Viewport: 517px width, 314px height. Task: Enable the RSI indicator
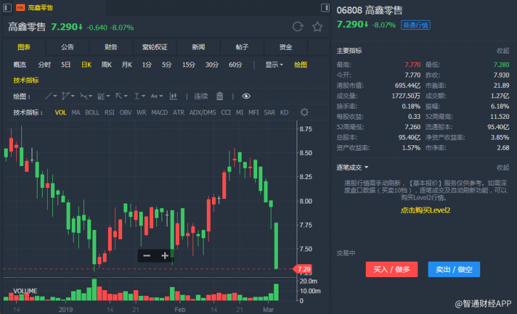(x=109, y=112)
